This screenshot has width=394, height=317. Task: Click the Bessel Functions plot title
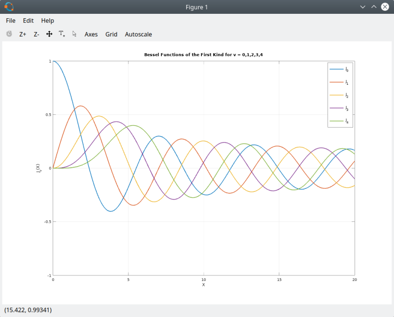203,54
